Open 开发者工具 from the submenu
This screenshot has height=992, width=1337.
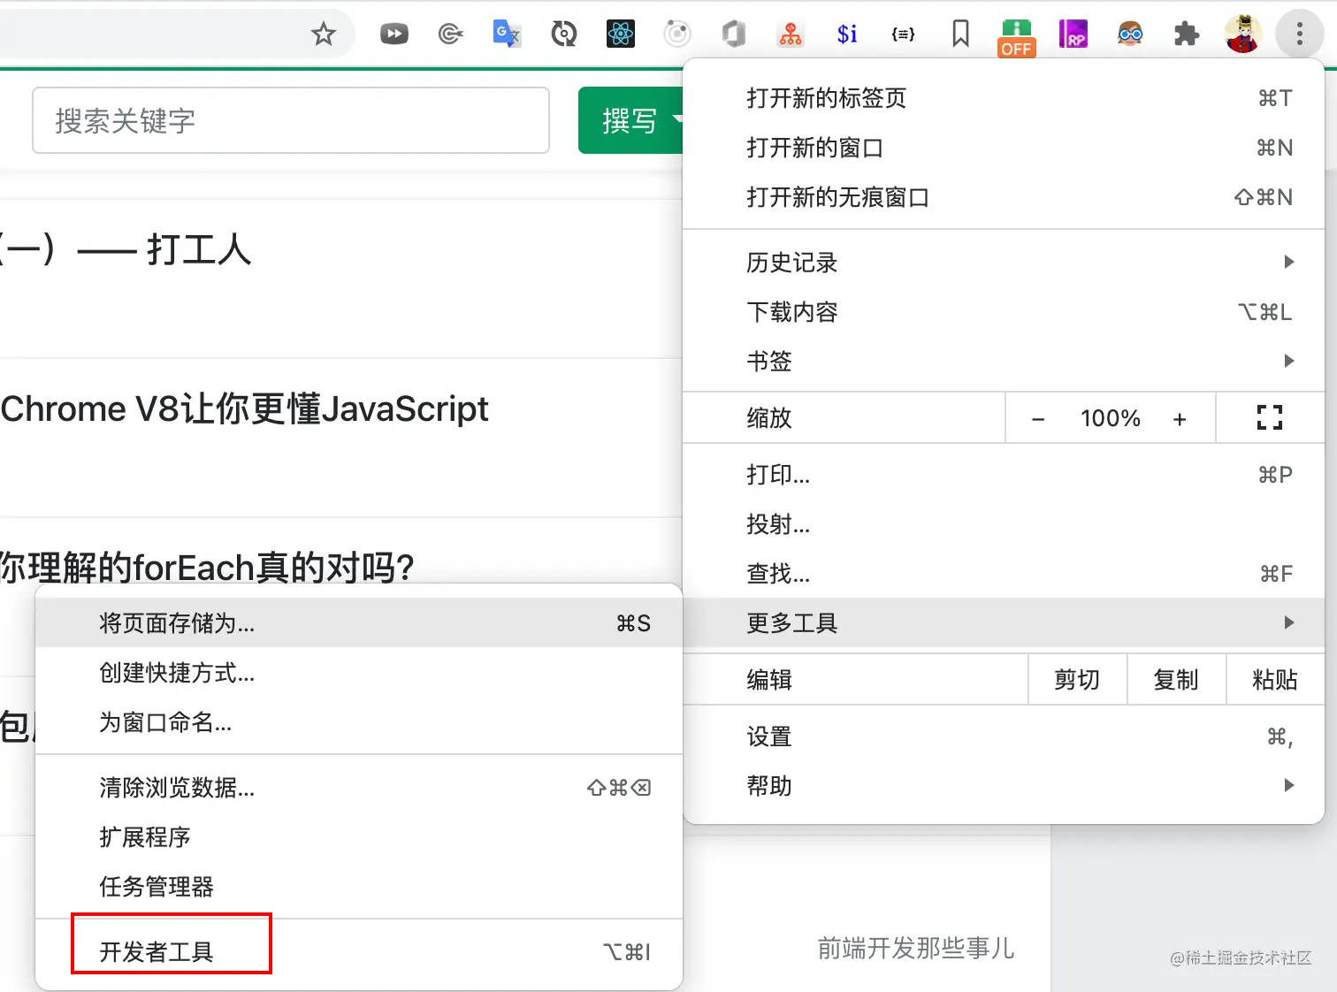point(359,952)
